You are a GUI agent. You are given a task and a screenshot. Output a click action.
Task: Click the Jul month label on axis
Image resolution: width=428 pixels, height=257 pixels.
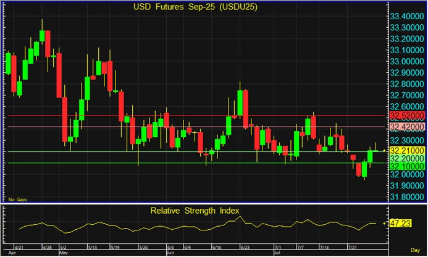(277, 253)
